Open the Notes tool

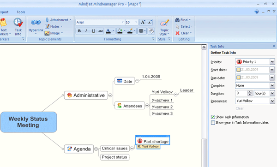(x=54, y=26)
